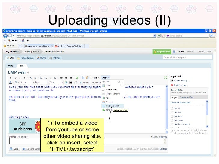Click the Edit tags link
This screenshot has width=219, height=164.
[163, 149]
